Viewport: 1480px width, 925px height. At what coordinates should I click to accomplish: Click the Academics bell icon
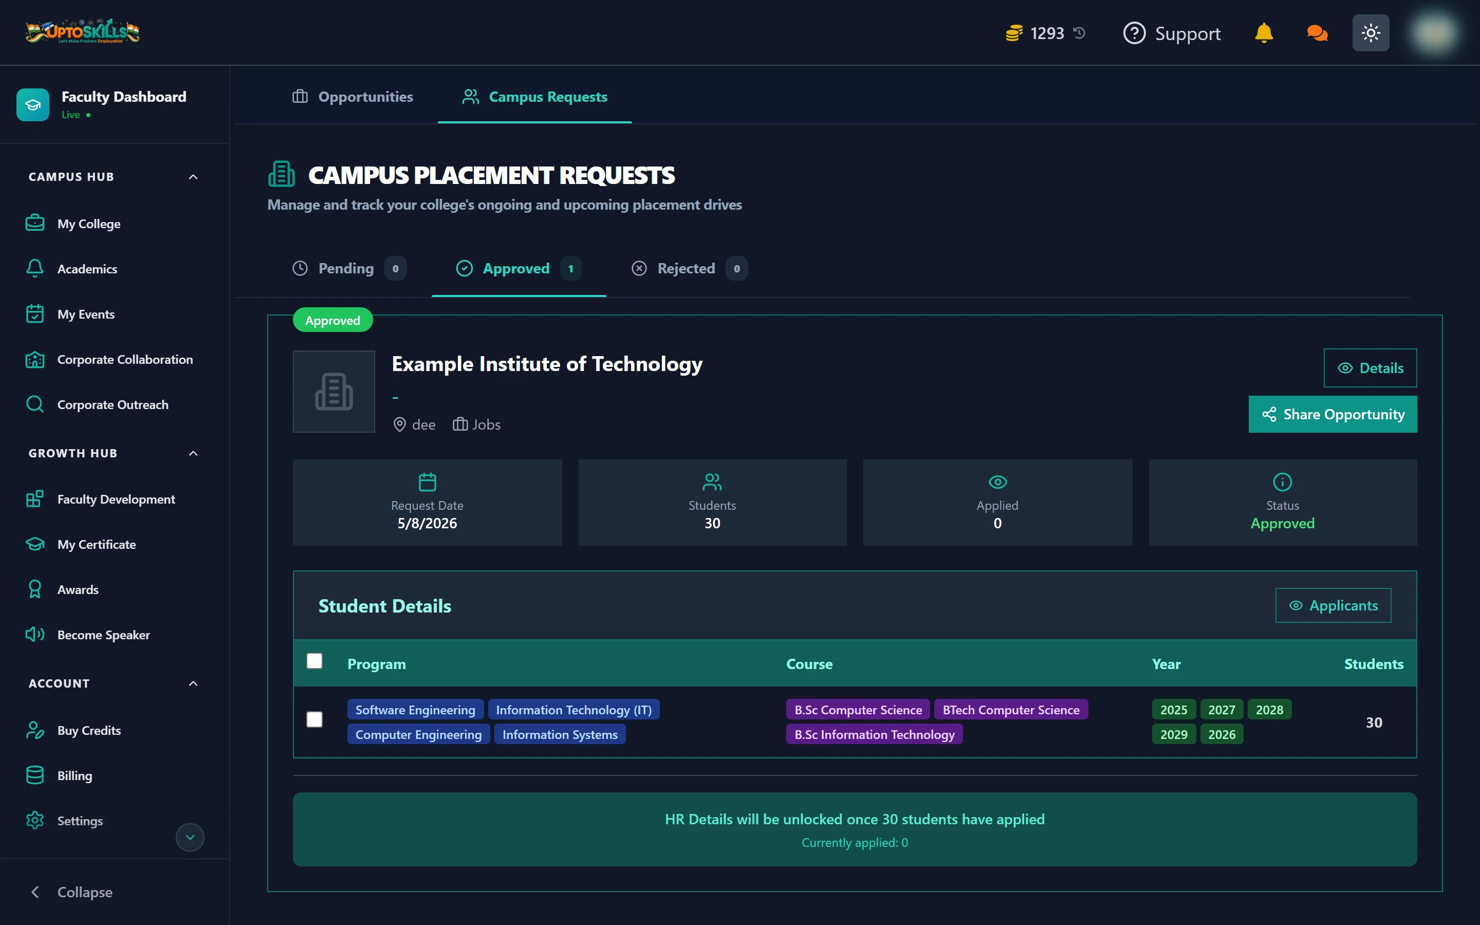(x=35, y=269)
